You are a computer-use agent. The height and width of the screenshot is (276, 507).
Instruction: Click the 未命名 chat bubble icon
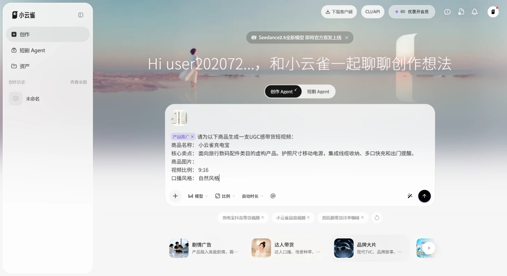(x=16, y=99)
